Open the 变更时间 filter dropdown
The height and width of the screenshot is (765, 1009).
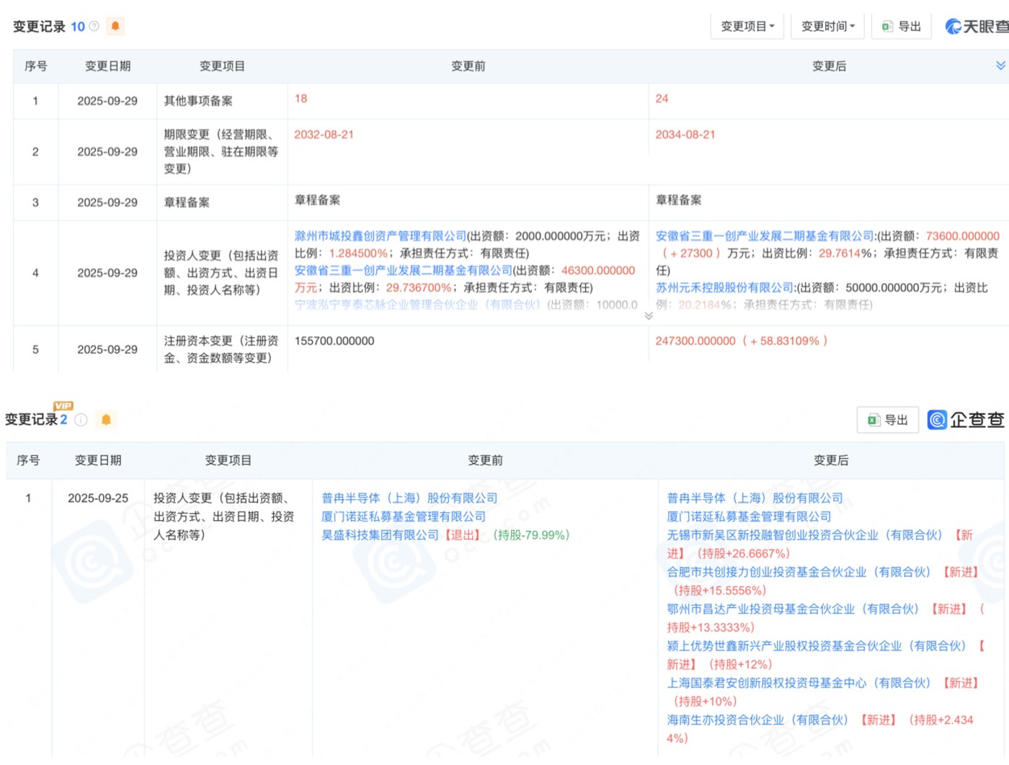click(827, 26)
